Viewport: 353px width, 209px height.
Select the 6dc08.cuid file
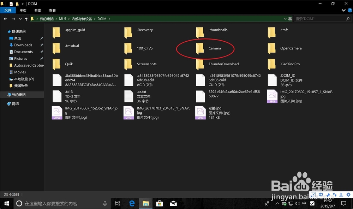pyautogui.click(x=228, y=80)
